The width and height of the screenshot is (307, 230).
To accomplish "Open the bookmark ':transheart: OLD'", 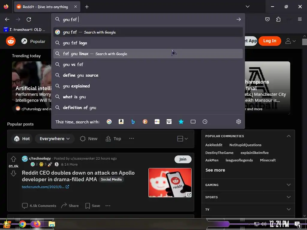I will pos(25,30).
